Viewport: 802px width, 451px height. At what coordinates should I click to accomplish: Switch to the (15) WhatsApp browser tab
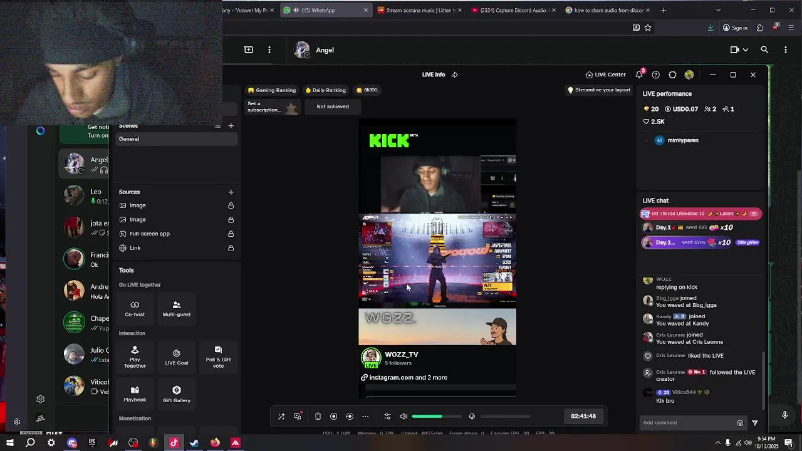pyautogui.click(x=326, y=10)
